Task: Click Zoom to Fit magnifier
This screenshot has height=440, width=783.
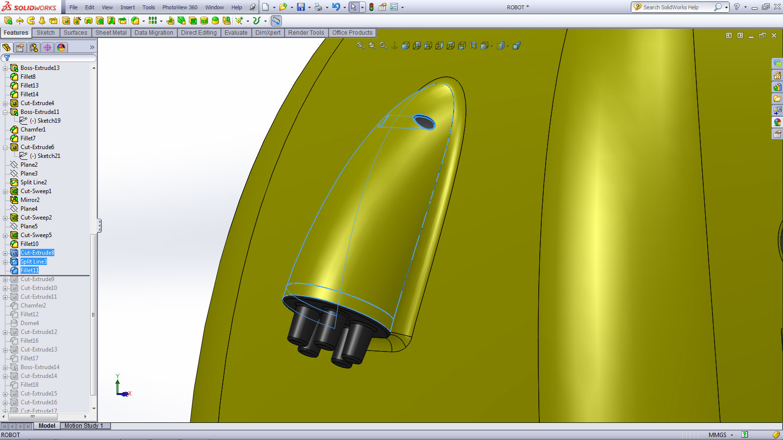Action: 361,45
